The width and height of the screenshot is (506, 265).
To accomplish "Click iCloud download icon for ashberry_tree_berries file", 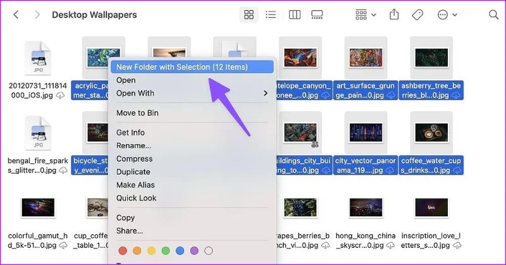I will (x=456, y=96).
